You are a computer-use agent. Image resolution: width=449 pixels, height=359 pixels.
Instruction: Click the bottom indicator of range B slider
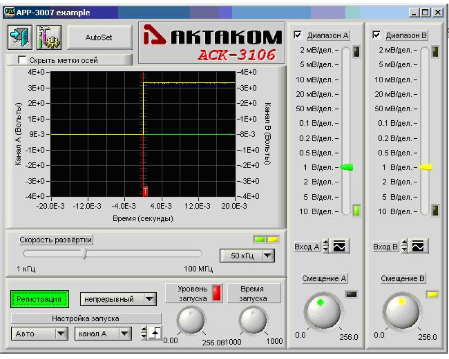pyautogui.click(x=435, y=210)
